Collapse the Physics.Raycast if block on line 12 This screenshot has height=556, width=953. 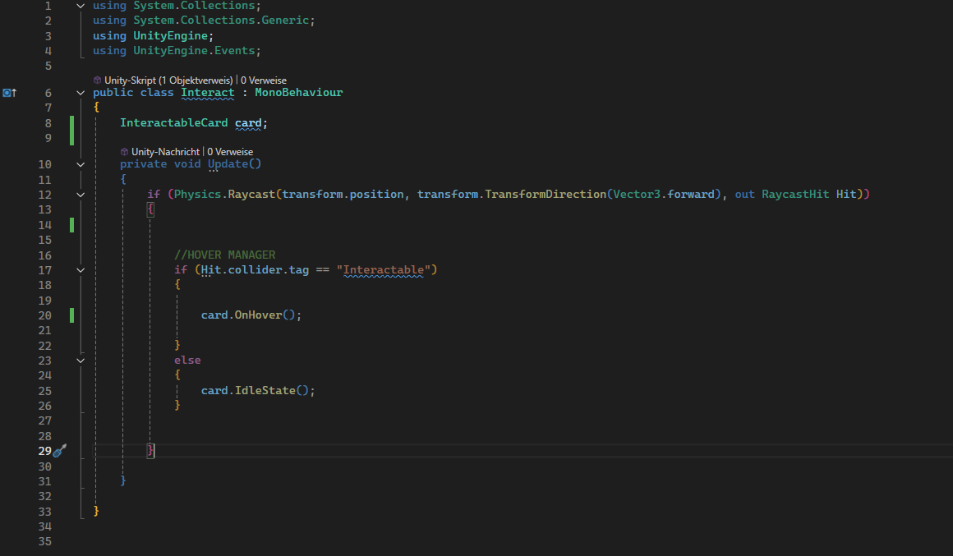pyautogui.click(x=80, y=194)
